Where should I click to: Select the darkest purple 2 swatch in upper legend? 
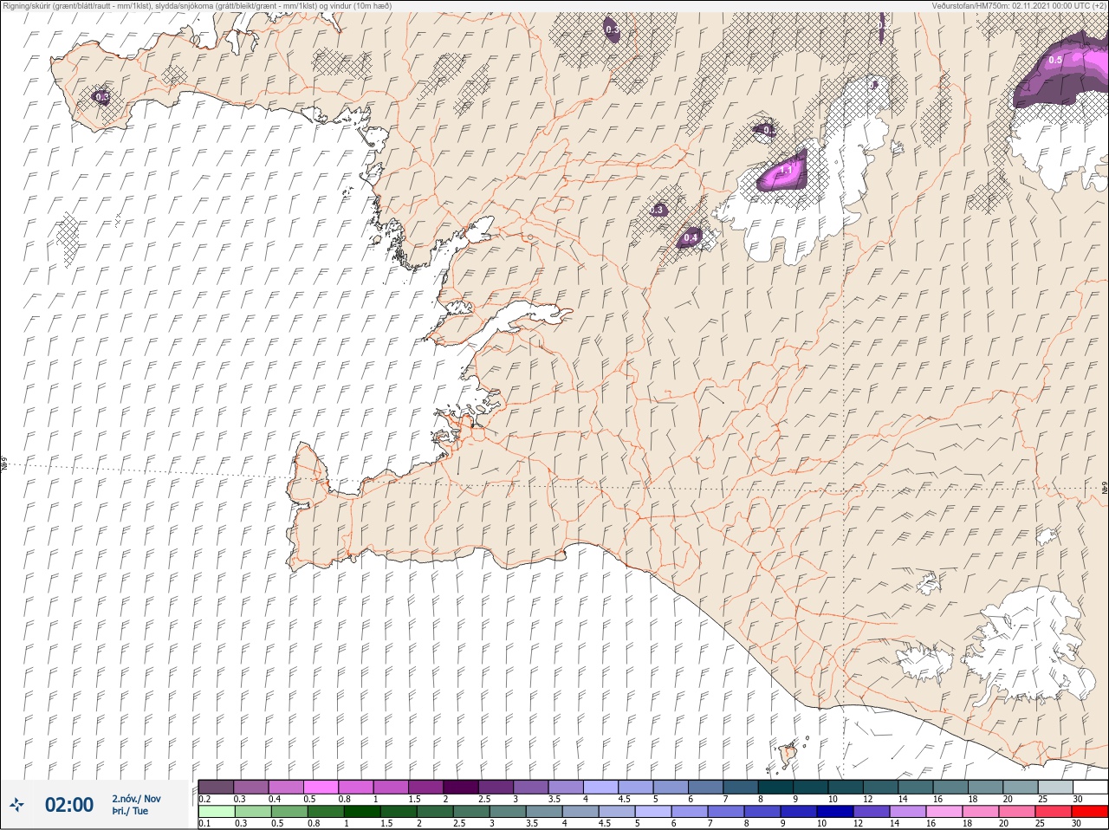click(461, 787)
